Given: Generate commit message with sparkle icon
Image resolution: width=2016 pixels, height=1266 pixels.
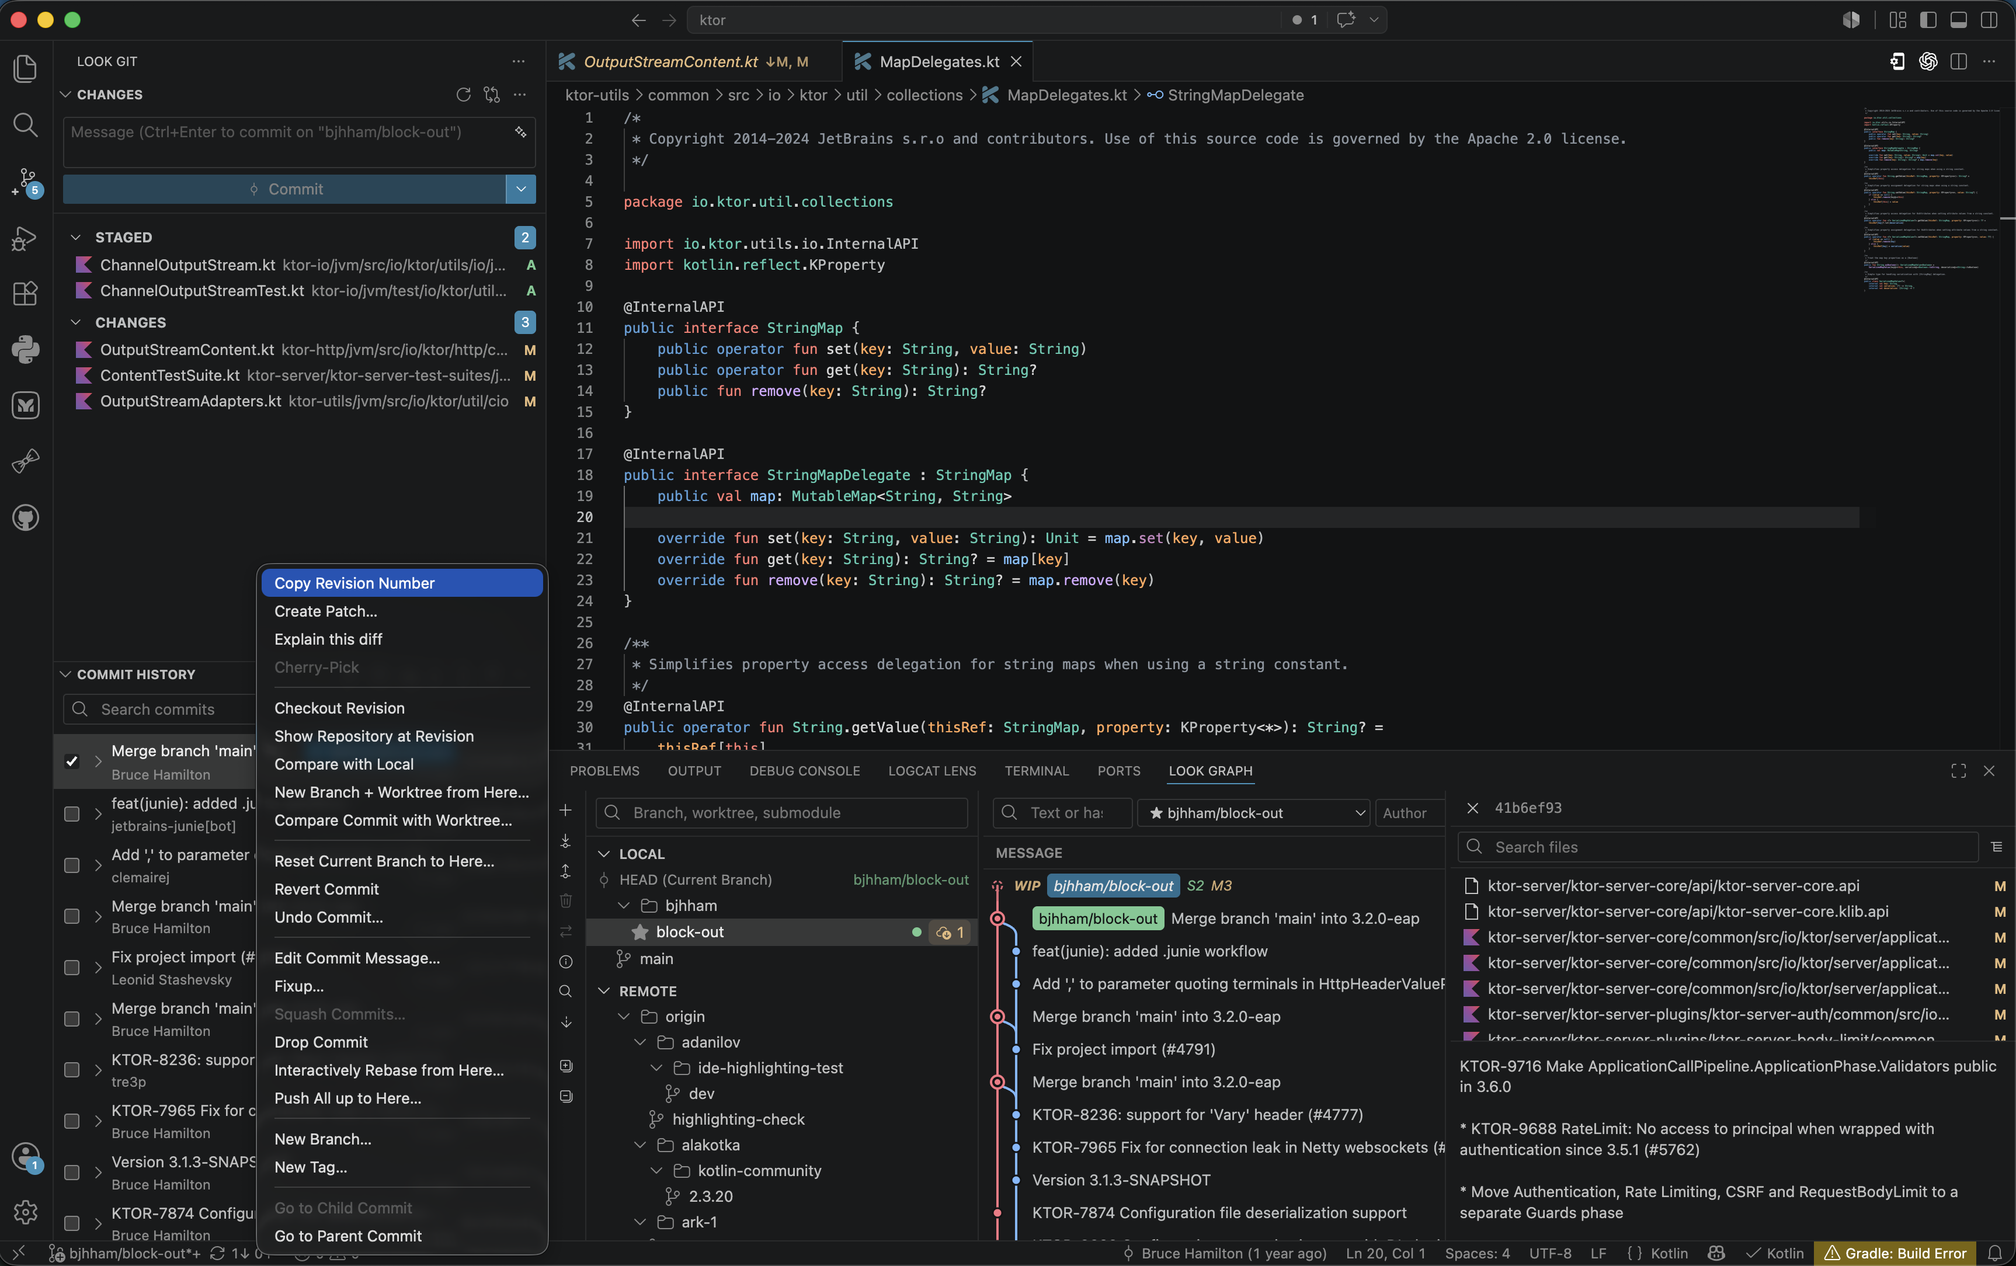Looking at the screenshot, I should click(x=521, y=133).
